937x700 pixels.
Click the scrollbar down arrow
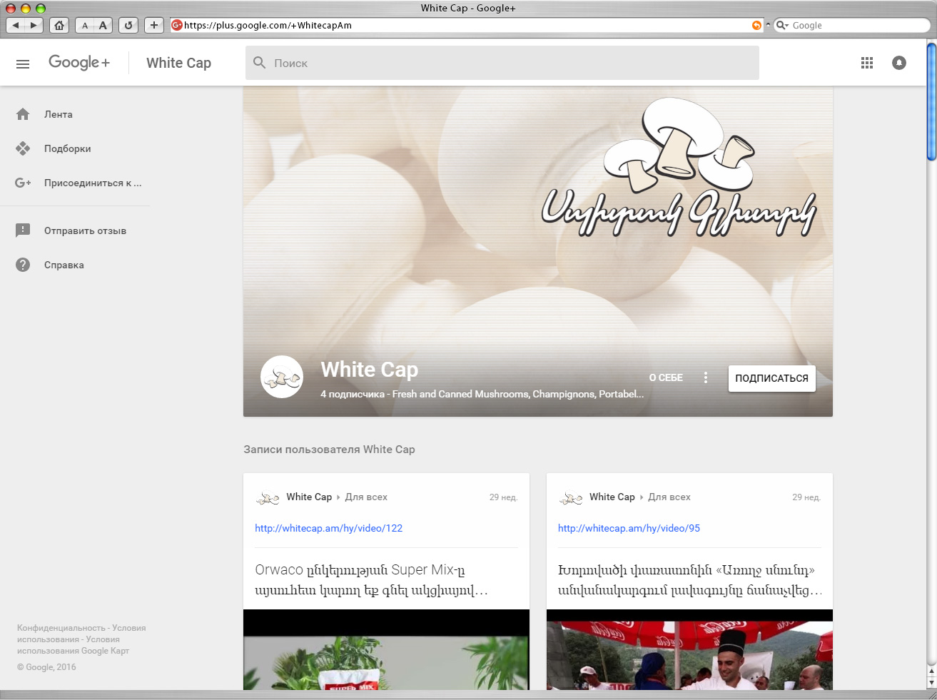931,683
